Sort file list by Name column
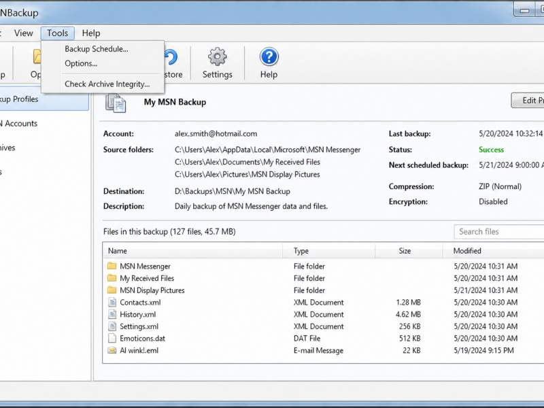544x408 pixels. pyautogui.click(x=192, y=251)
